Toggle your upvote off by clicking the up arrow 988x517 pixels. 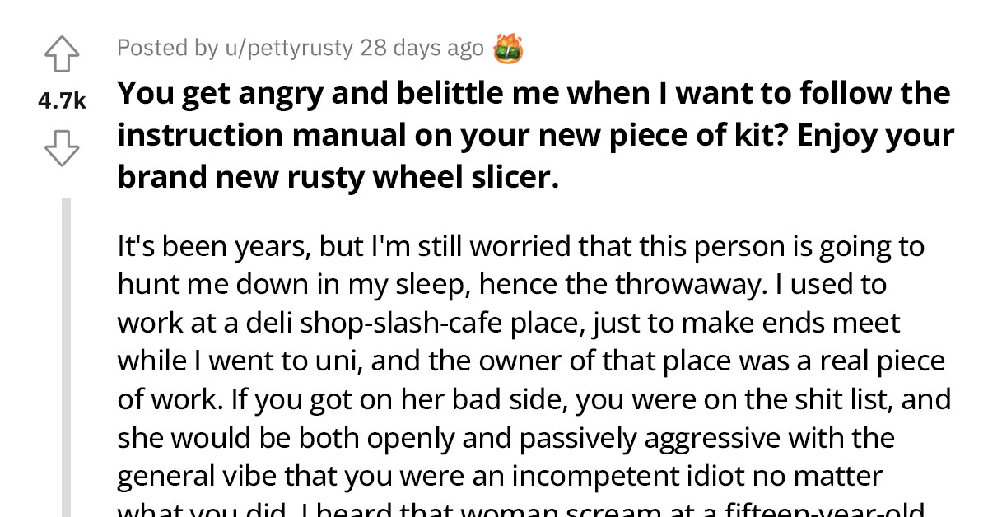pos(62,52)
